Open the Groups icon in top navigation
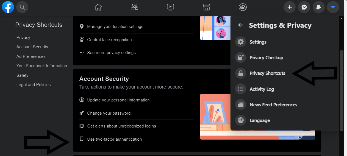Image resolution: width=347 pixels, height=156 pixels. click(x=243, y=7)
